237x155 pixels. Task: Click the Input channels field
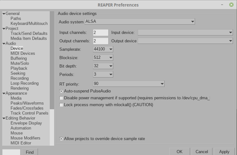point(100,32)
